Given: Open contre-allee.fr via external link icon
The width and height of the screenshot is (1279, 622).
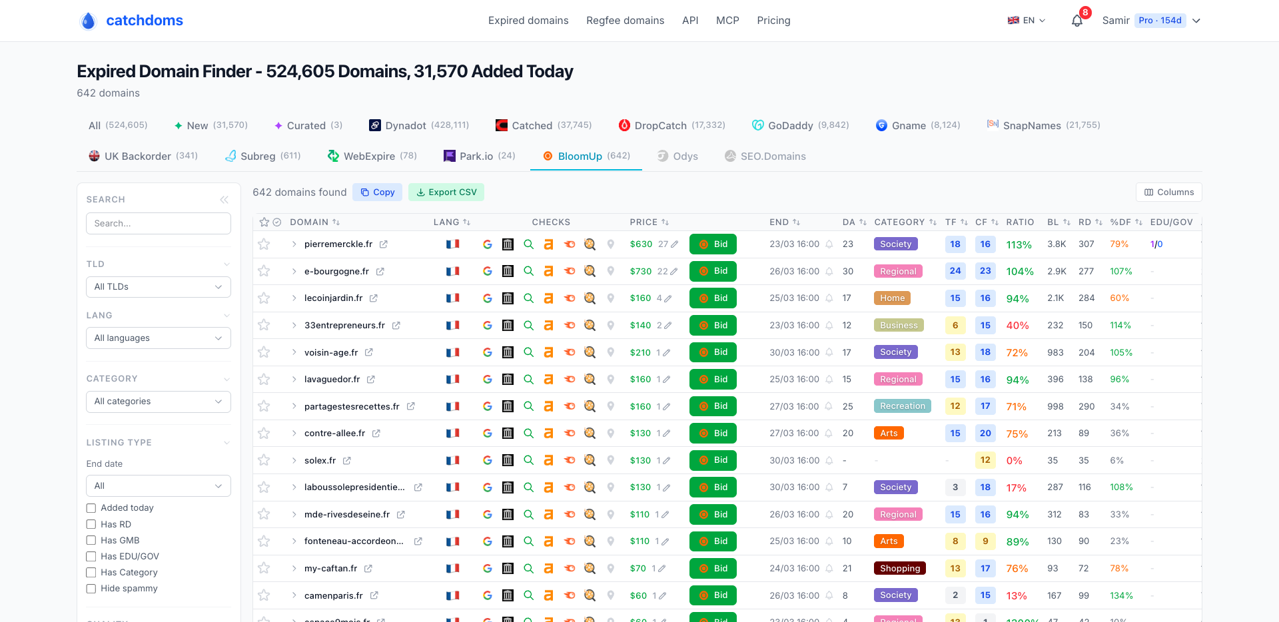Looking at the screenshot, I should [376, 434].
